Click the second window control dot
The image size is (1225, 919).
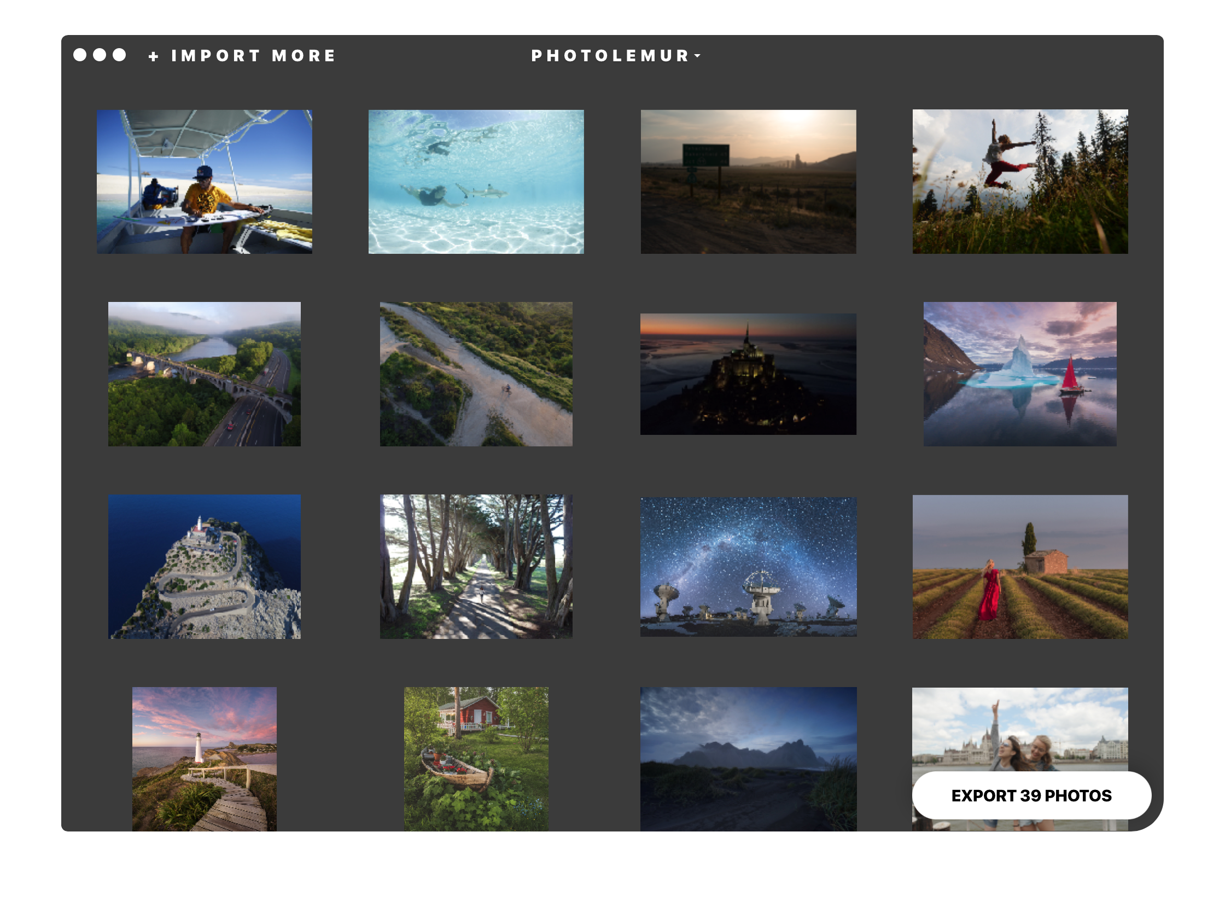click(100, 55)
